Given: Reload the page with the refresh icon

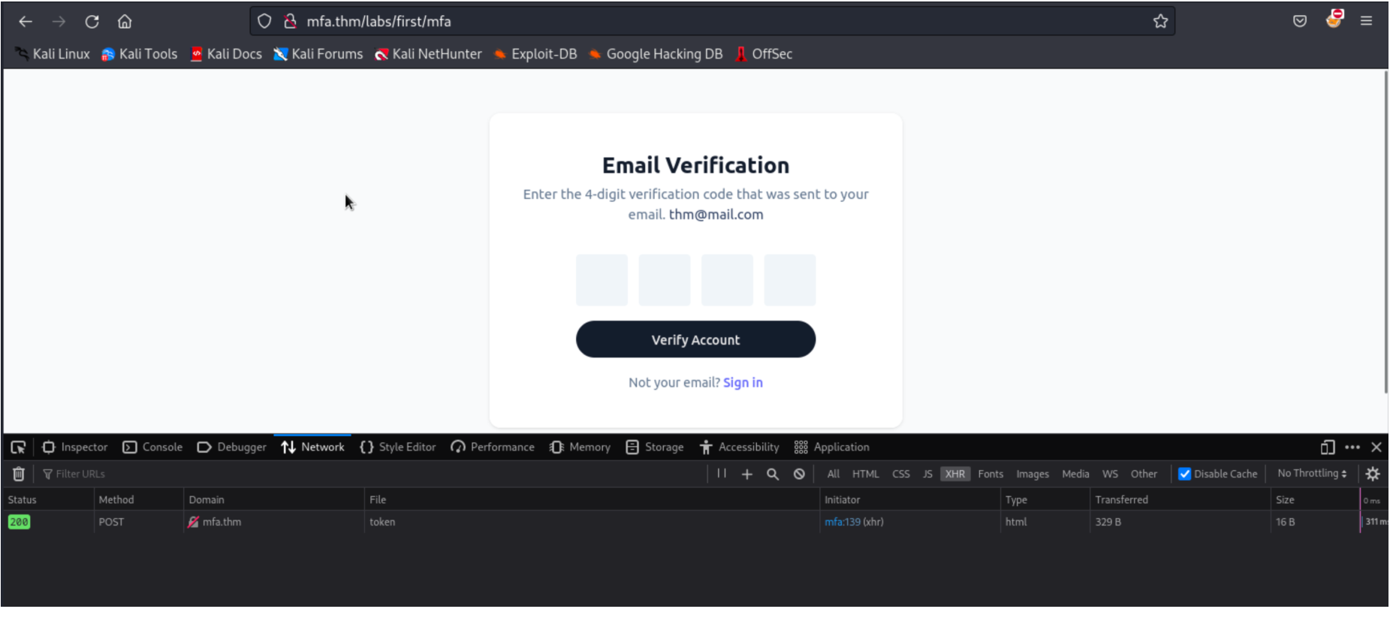Looking at the screenshot, I should (92, 22).
